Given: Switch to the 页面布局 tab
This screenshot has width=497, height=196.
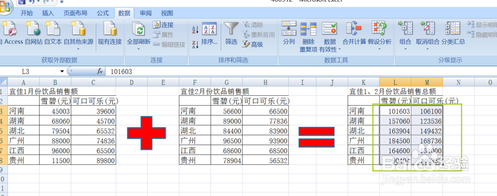Looking at the screenshot, I should pyautogui.click(x=76, y=13).
